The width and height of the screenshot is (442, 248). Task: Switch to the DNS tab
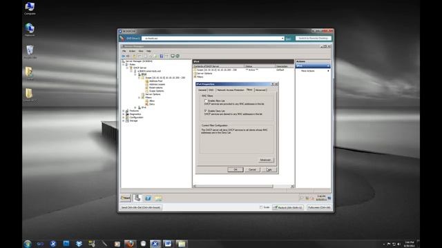tap(211, 90)
